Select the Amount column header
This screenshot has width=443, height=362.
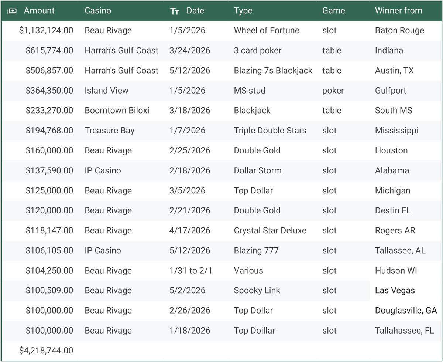point(39,11)
